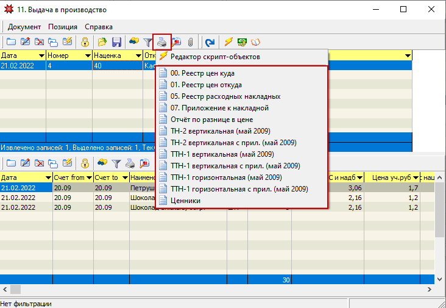Select ТН-2 вертикальная (май 2009) report
The height and width of the screenshot is (308, 446).
[x=220, y=131]
